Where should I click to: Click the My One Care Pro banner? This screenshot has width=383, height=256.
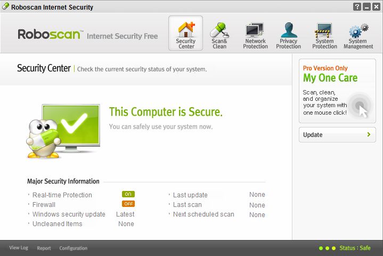click(337, 91)
